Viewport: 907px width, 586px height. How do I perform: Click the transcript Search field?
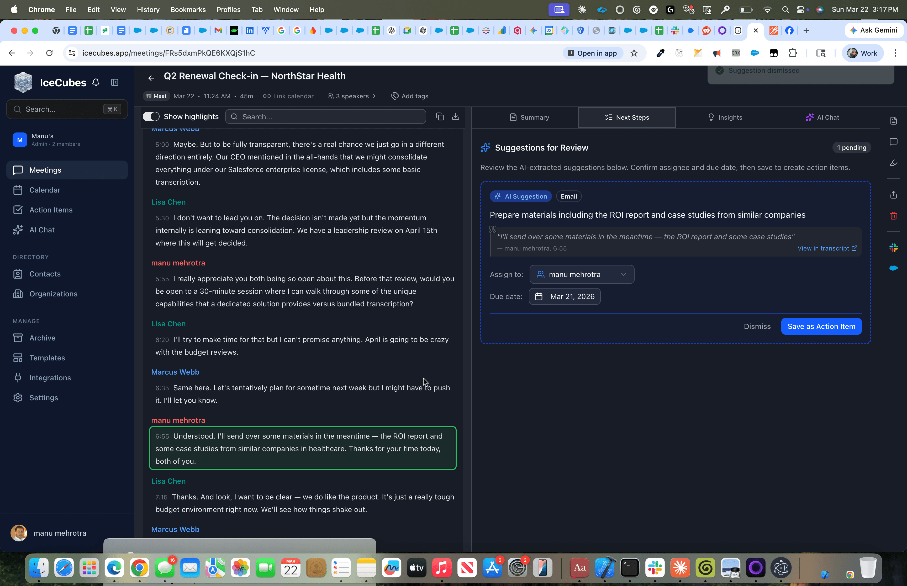point(325,116)
